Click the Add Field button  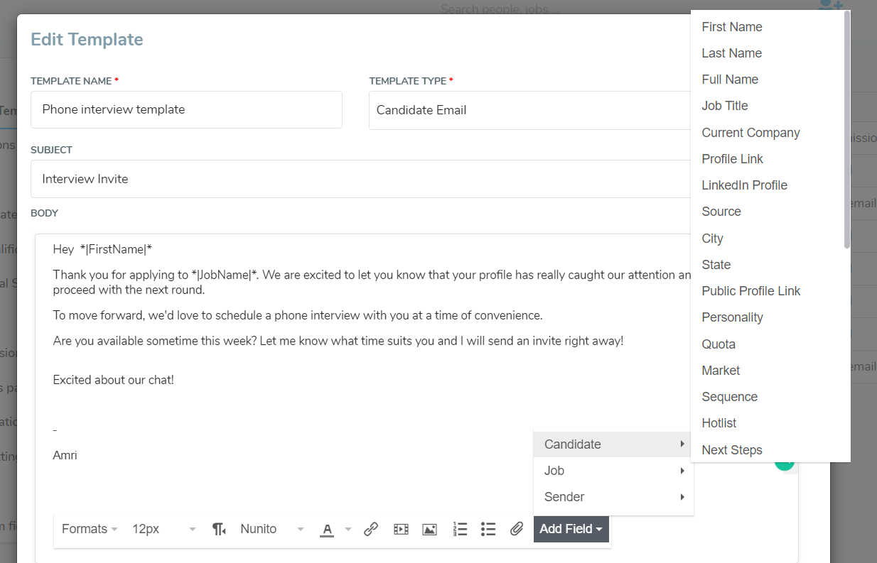click(x=571, y=529)
